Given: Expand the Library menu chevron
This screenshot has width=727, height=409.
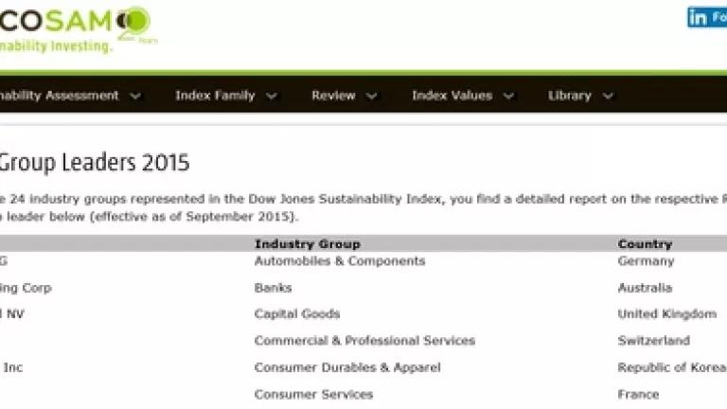Looking at the screenshot, I should 608,96.
